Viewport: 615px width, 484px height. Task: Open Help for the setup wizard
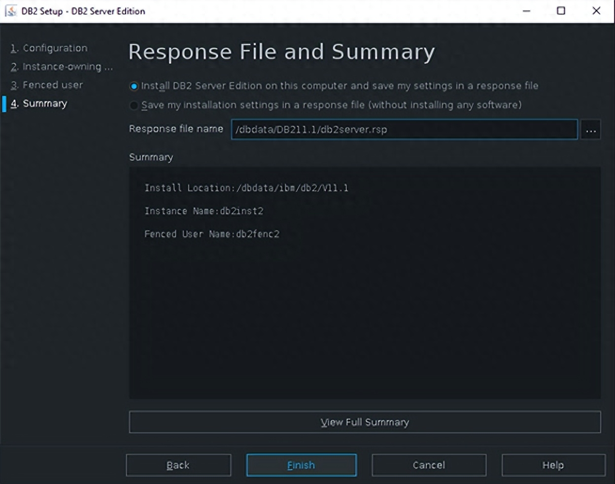553,465
